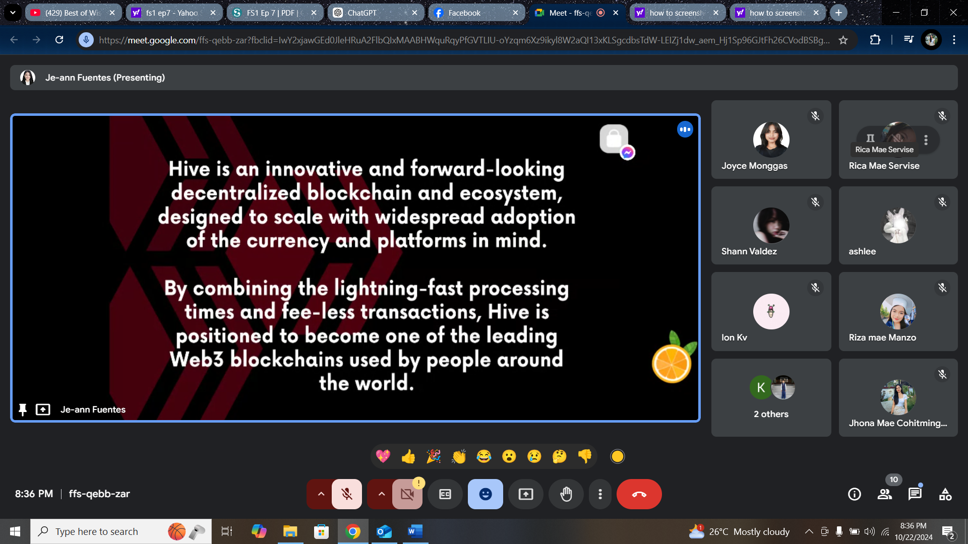Open the 2 others tile
Image resolution: width=968 pixels, height=544 pixels.
point(771,397)
